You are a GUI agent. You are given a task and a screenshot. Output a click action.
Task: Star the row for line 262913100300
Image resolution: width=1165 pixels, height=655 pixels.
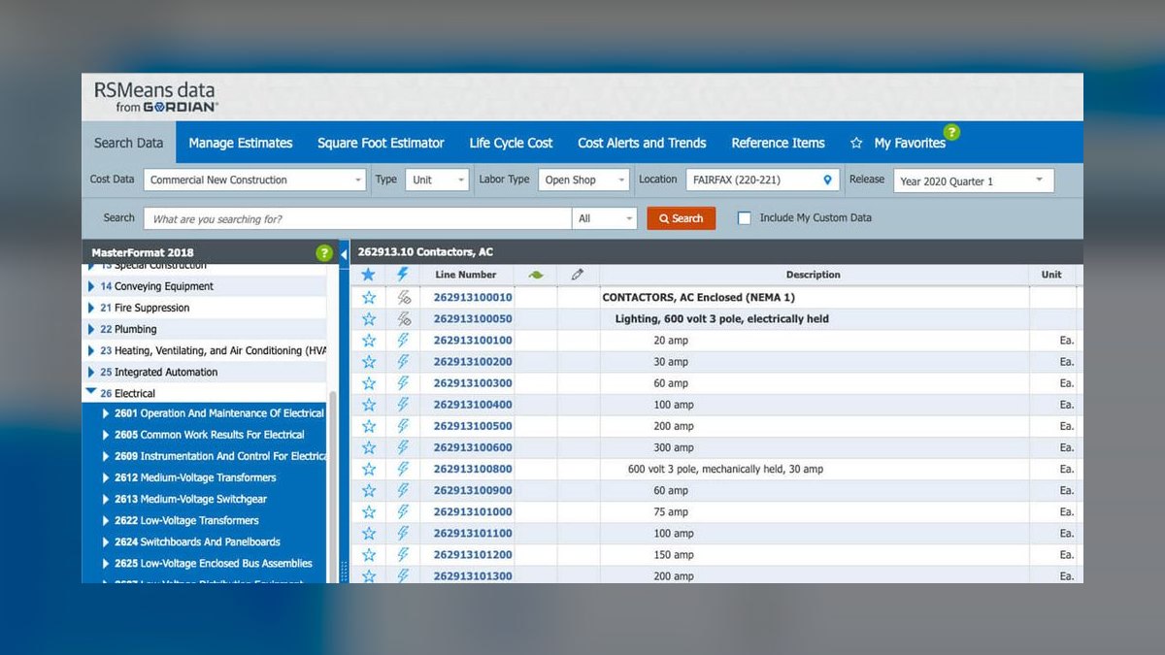pyautogui.click(x=369, y=383)
